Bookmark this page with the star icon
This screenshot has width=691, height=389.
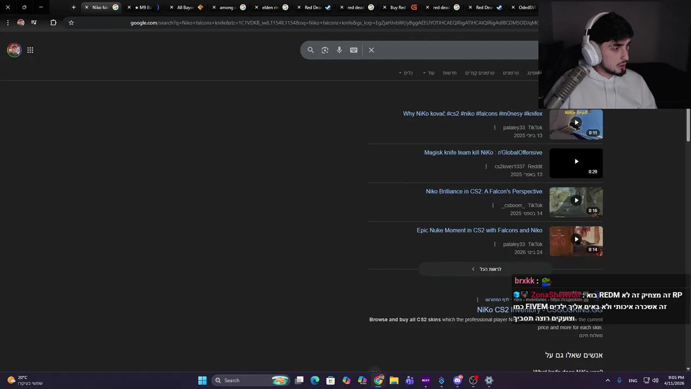[x=71, y=23]
